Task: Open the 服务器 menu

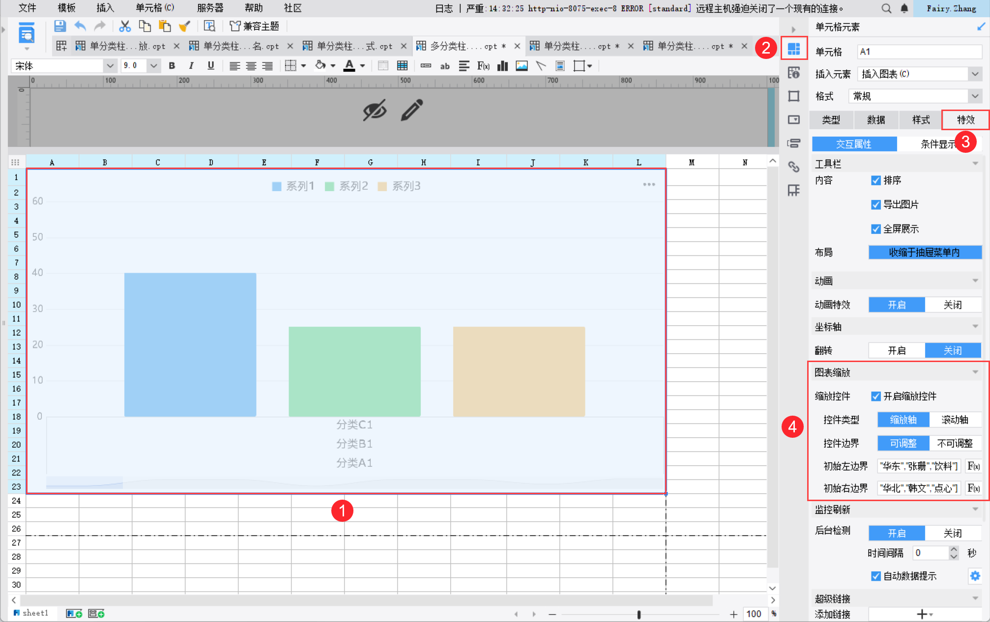Action: tap(210, 8)
